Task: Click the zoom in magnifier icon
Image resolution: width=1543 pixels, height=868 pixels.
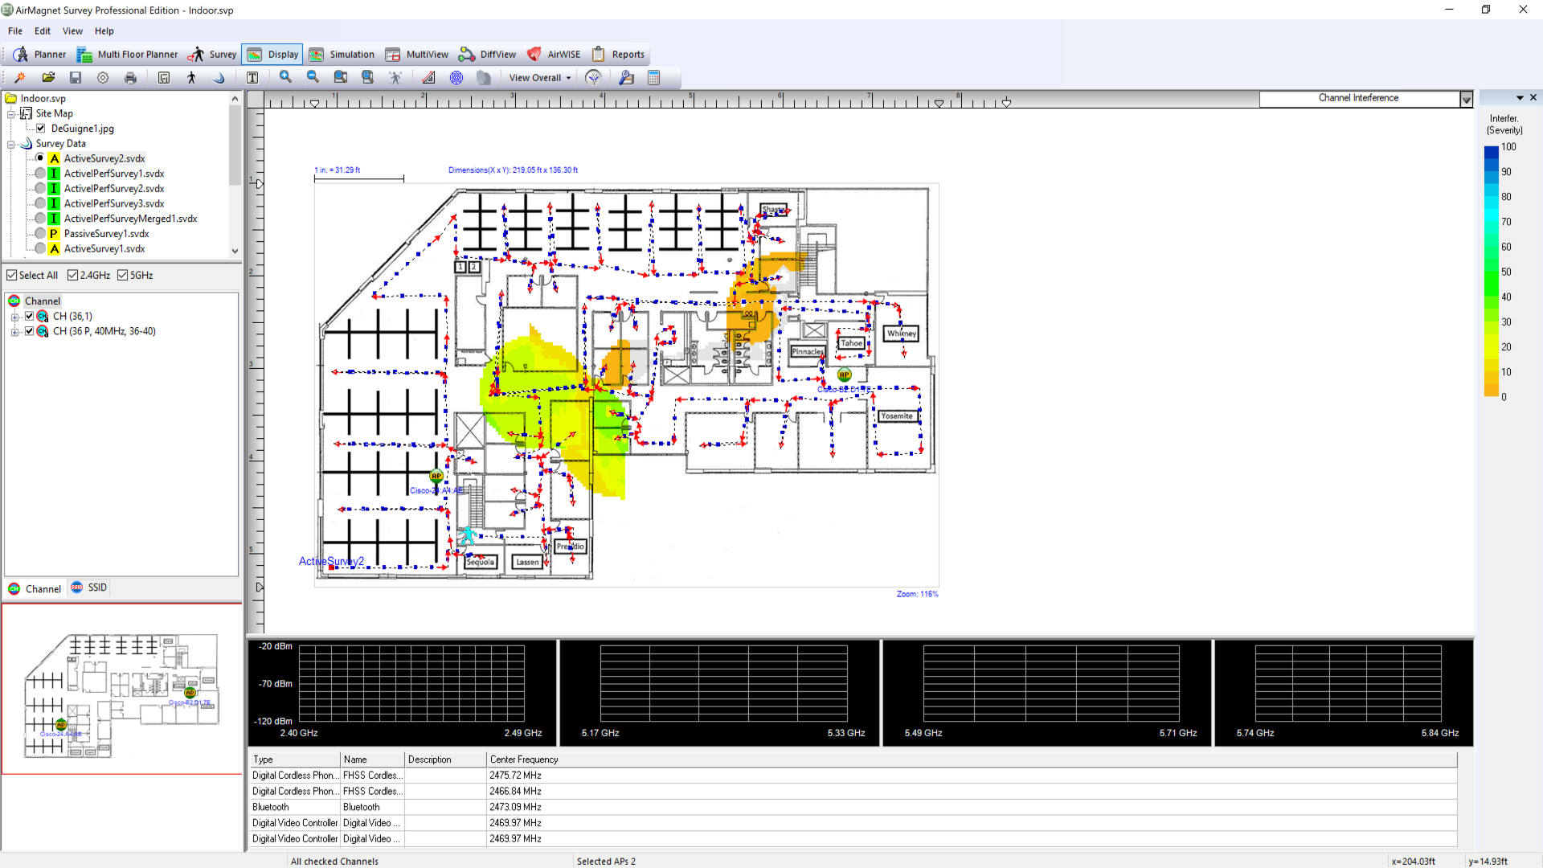Action: coord(285,77)
